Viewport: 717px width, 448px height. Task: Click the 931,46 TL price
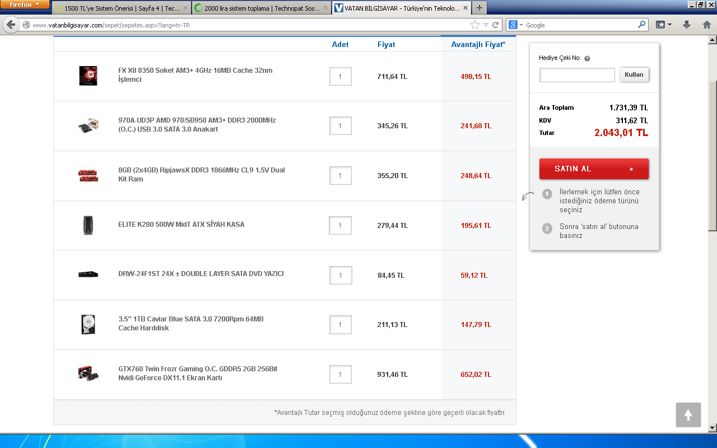(393, 375)
